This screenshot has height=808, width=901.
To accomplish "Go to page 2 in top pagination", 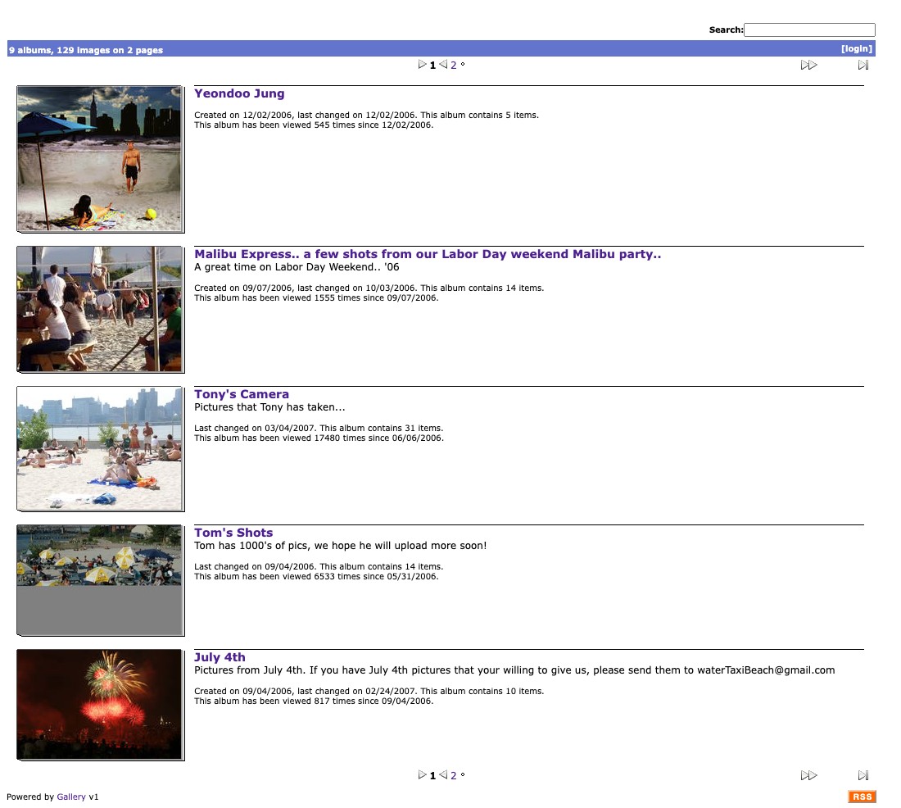I will click(454, 65).
